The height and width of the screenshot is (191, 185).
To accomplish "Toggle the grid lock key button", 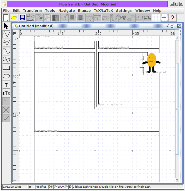I will (164, 18).
